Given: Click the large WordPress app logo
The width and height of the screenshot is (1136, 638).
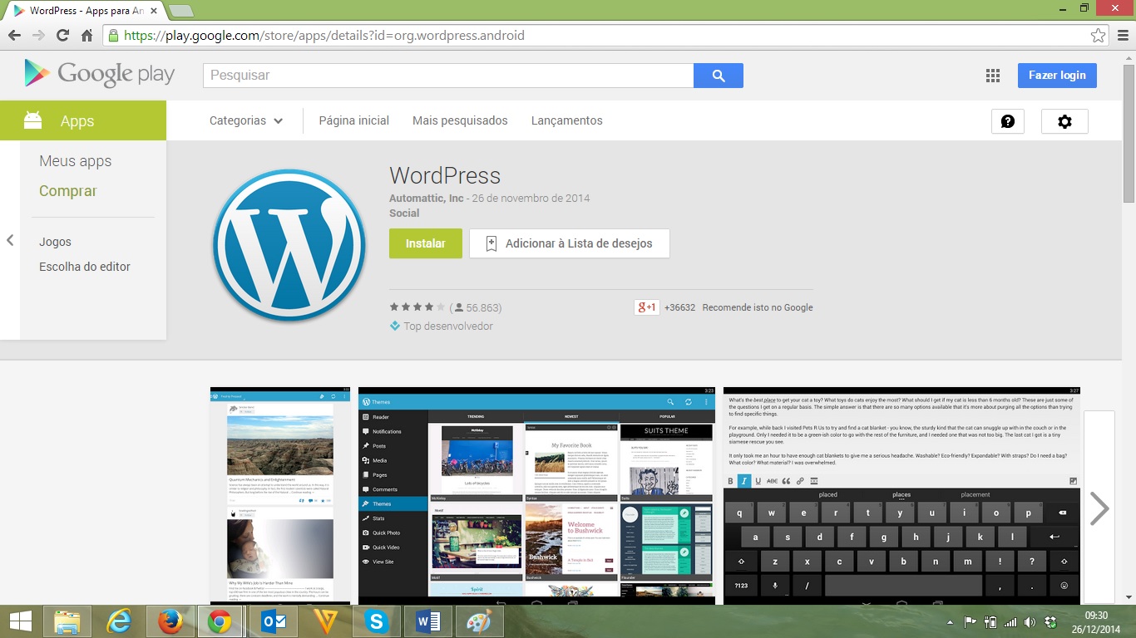Looking at the screenshot, I should [x=289, y=246].
